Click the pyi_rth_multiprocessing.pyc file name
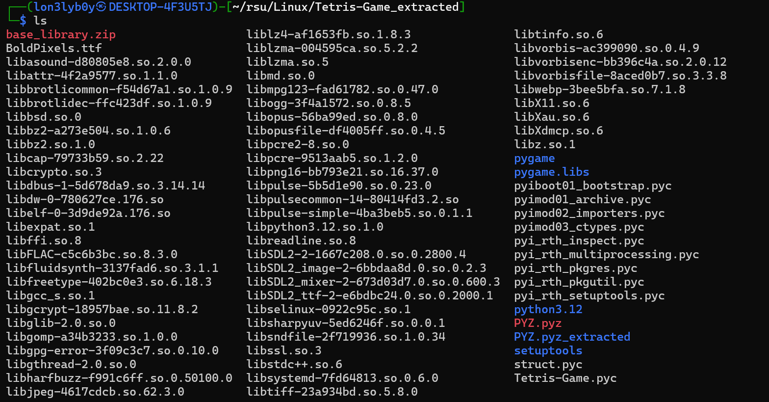Viewport: 769px width, 402px height. coord(606,255)
